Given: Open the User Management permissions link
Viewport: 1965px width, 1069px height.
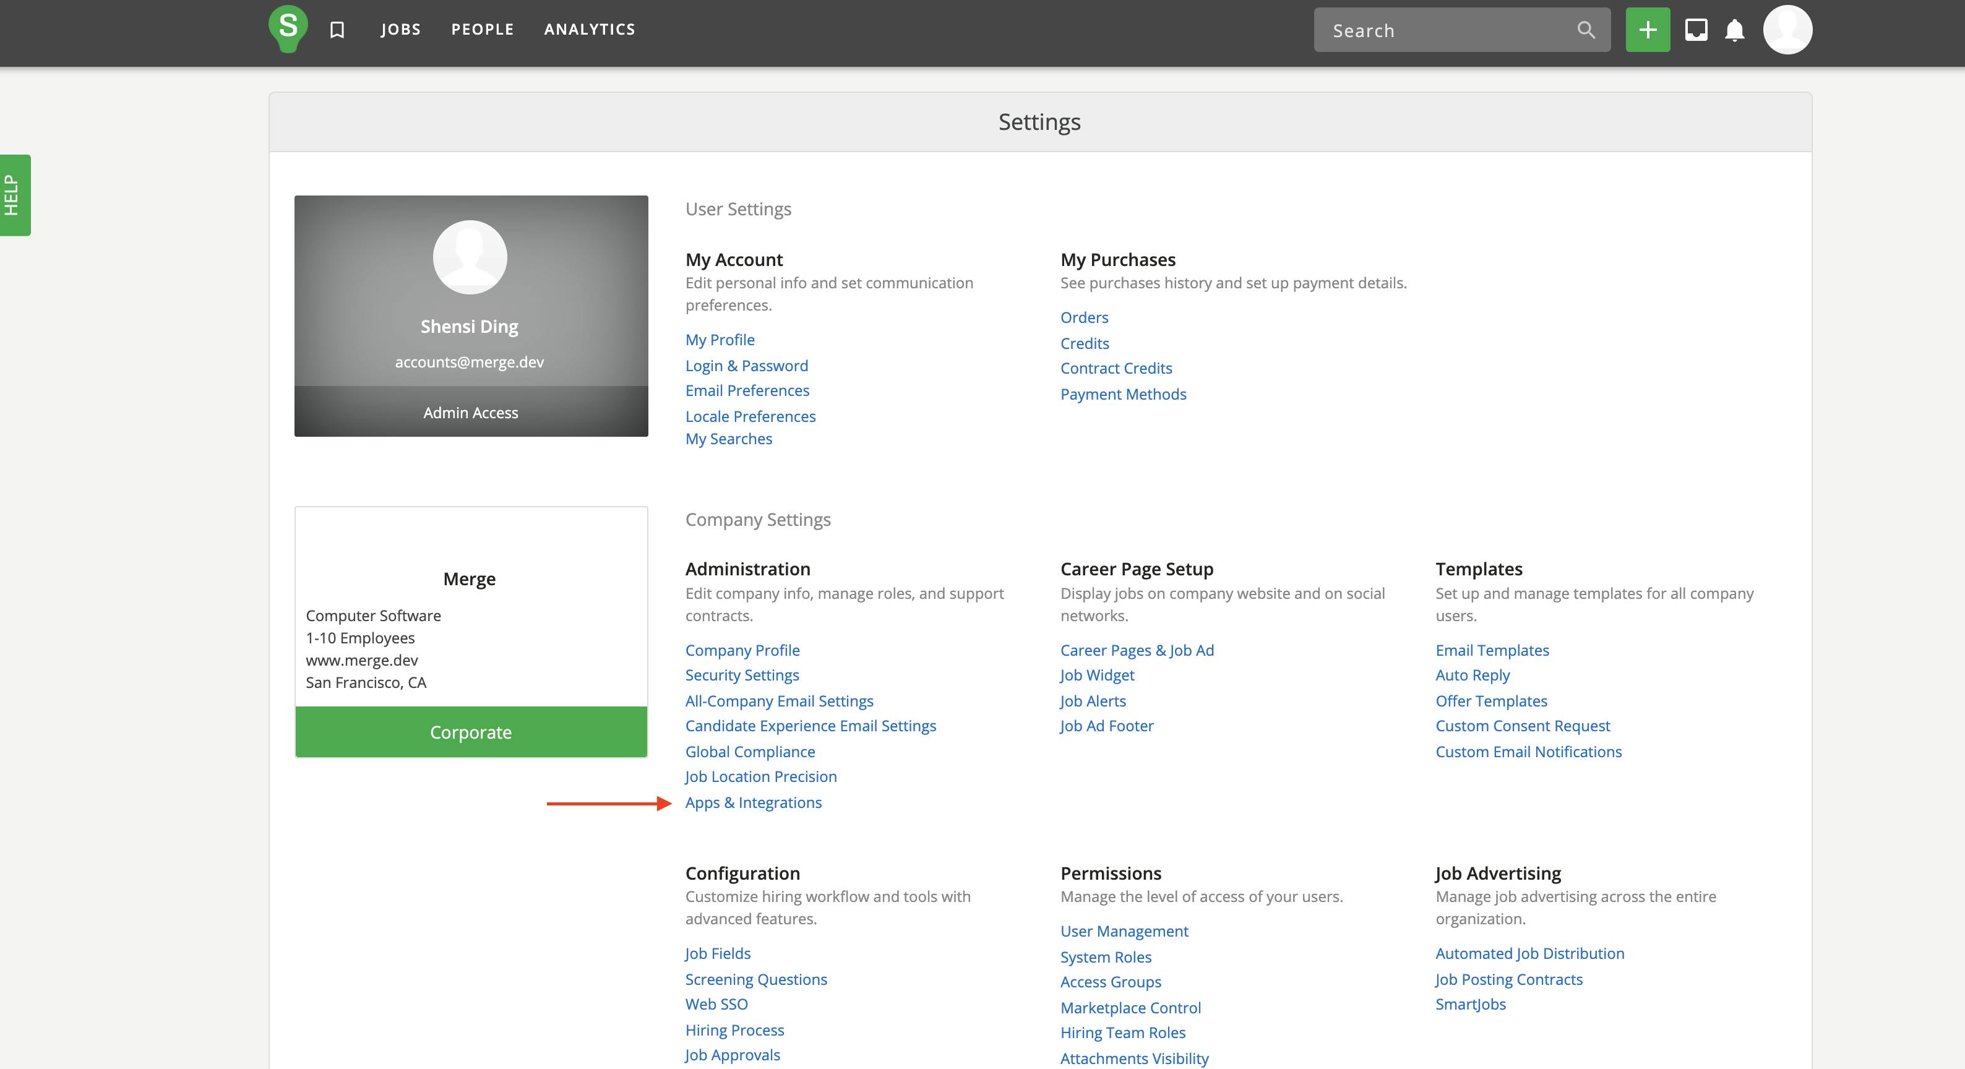Looking at the screenshot, I should coord(1124,931).
